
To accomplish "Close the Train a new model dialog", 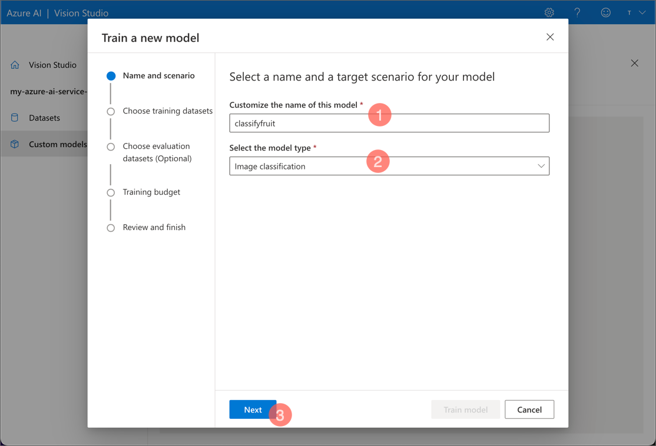I will pos(550,37).
